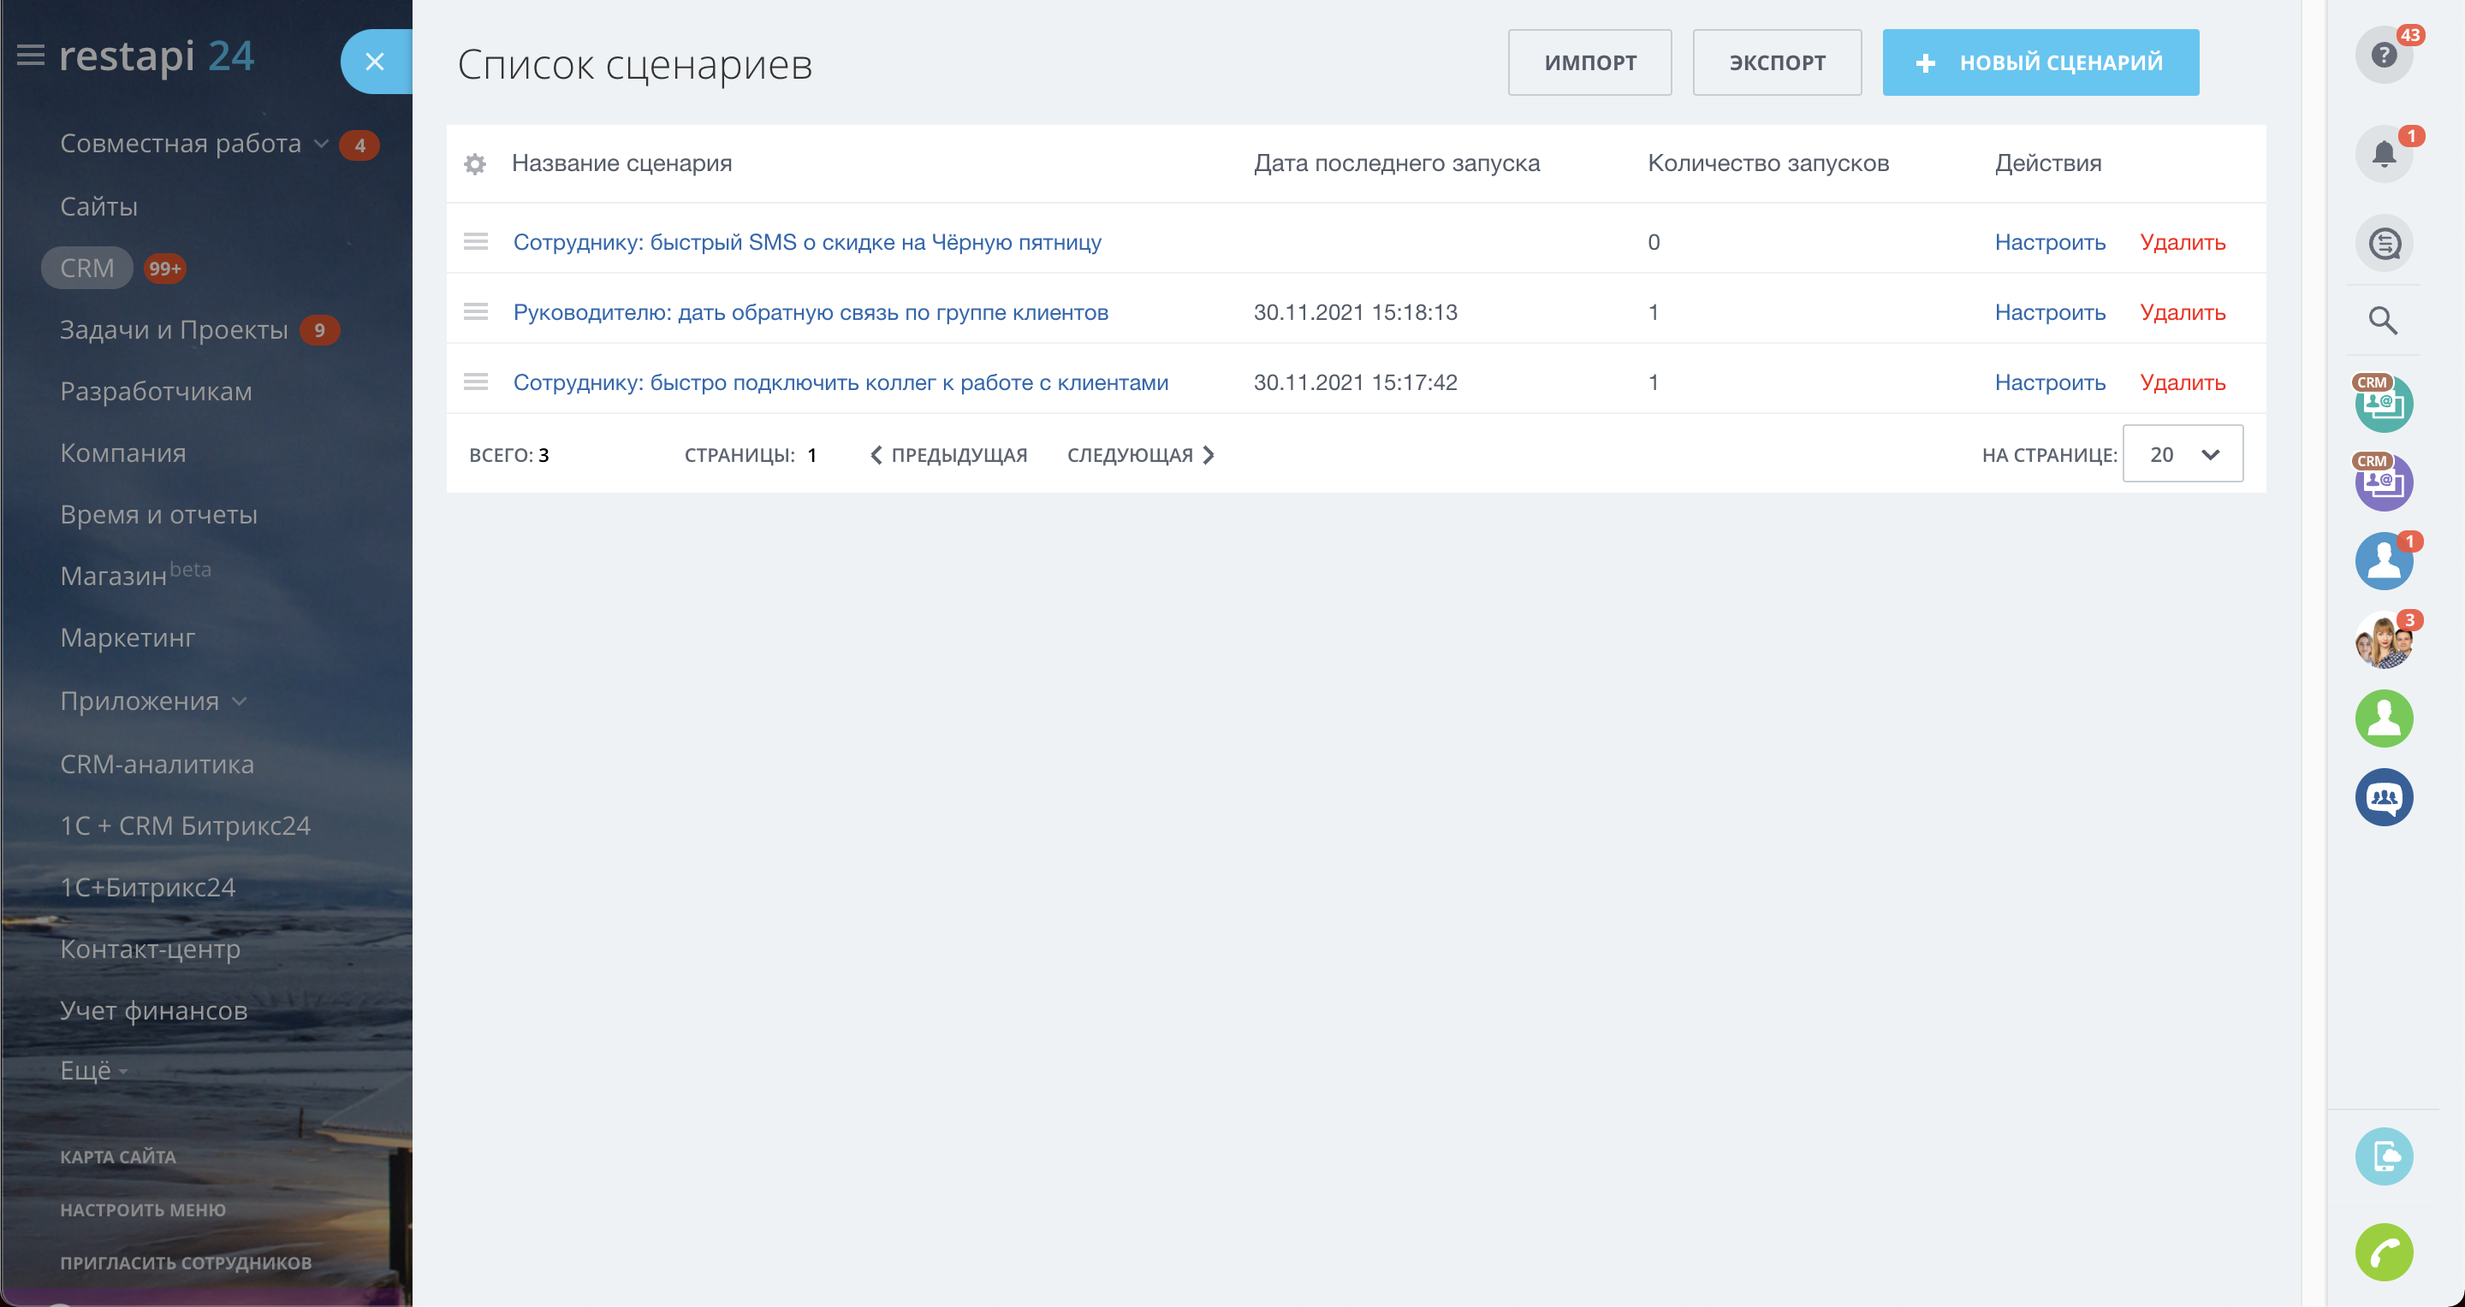Click the Импорт button

click(1589, 62)
